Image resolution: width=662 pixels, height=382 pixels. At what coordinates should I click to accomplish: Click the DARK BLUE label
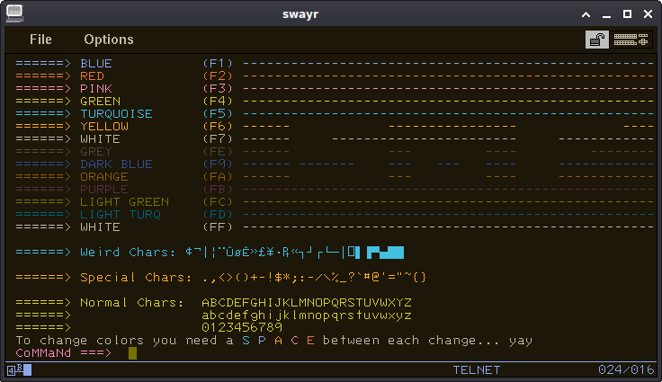point(117,164)
